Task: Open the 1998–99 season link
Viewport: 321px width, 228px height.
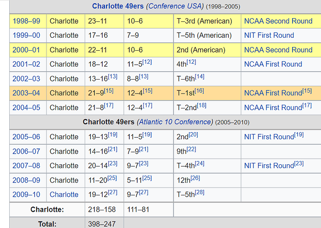Action: pos(27,21)
